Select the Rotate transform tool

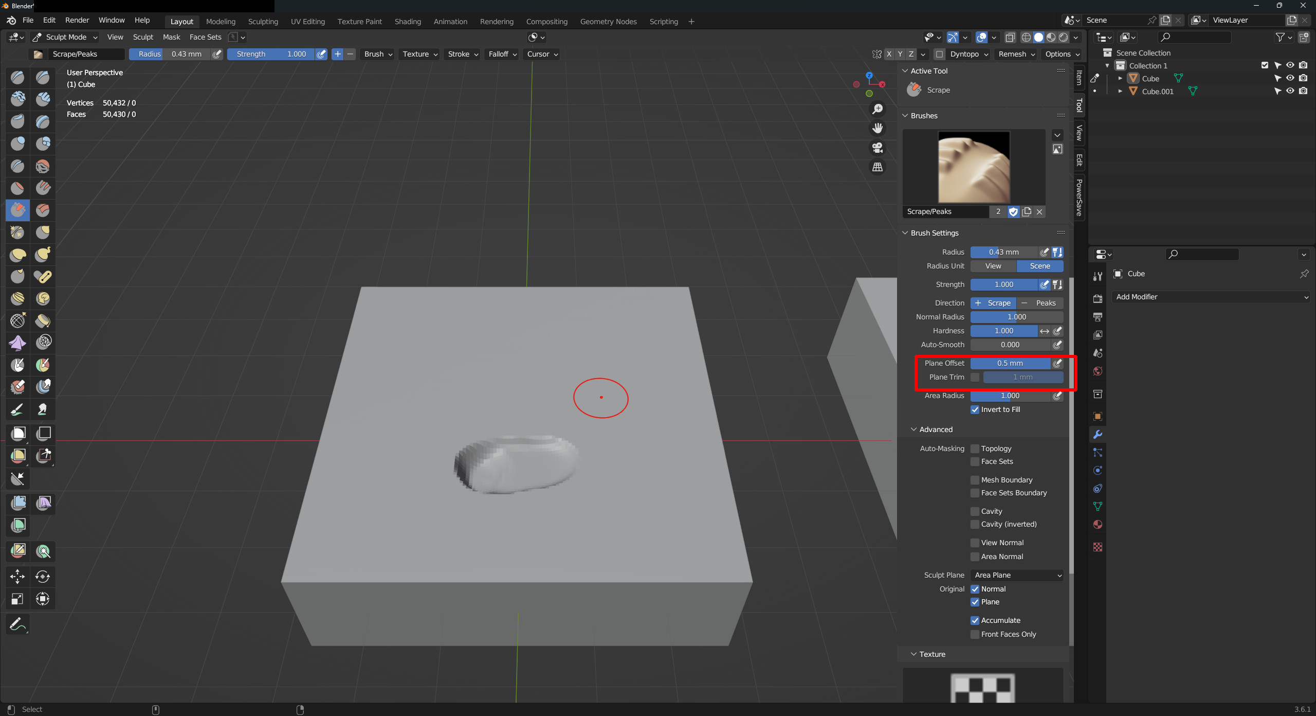tap(43, 577)
